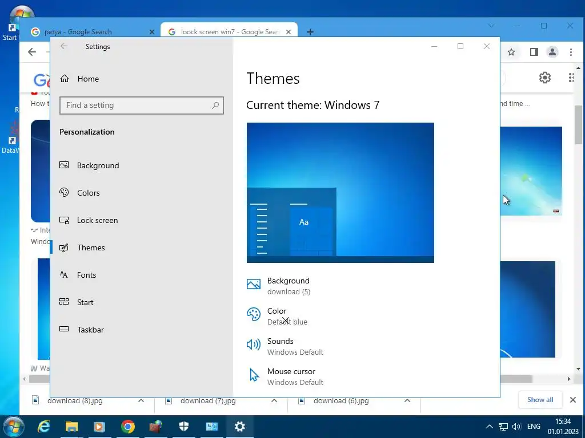The image size is (585, 438).
Task: Open the Fonts settings page
Action: [x=87, y=275]
